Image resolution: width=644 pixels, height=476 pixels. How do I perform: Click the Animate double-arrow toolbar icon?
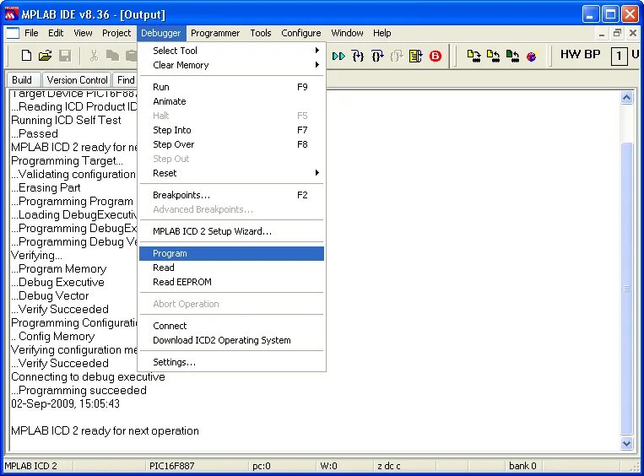(338, 56)
